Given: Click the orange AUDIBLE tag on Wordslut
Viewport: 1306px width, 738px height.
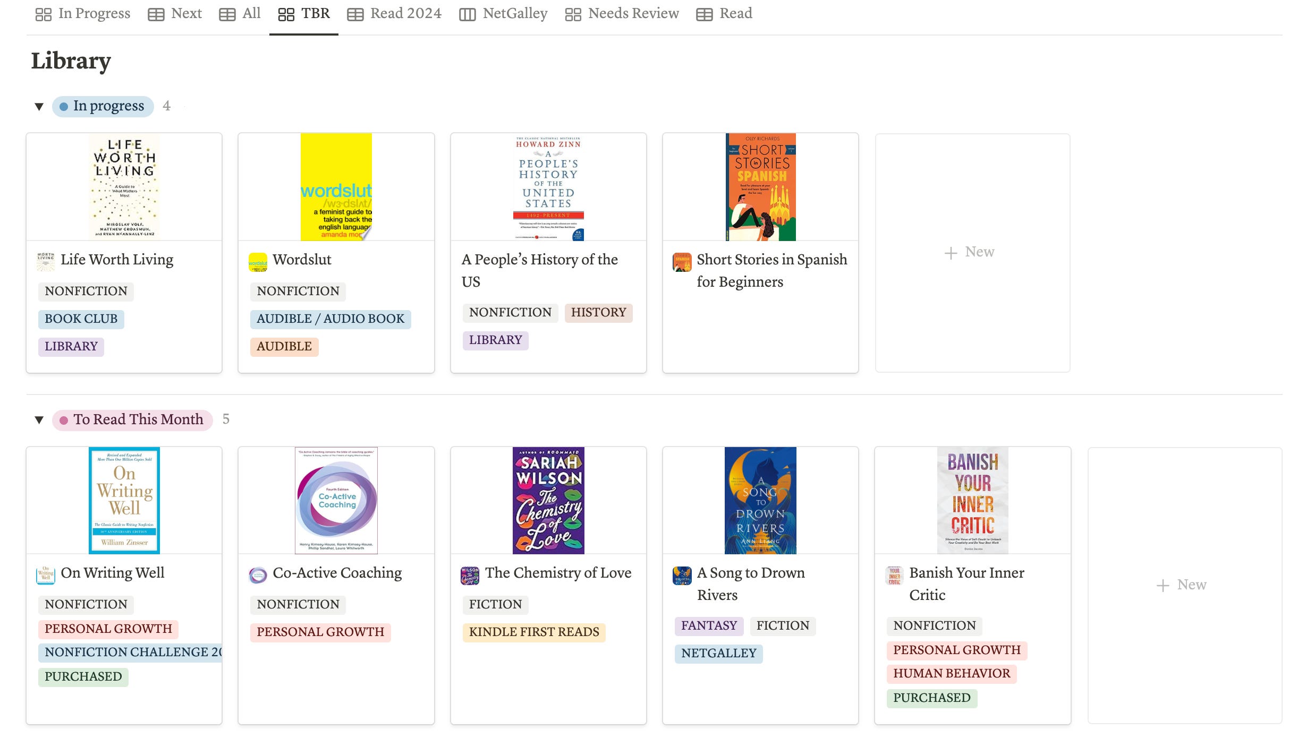Looking at the screenshot, I should pyautogui.click(x=284, y=347).
